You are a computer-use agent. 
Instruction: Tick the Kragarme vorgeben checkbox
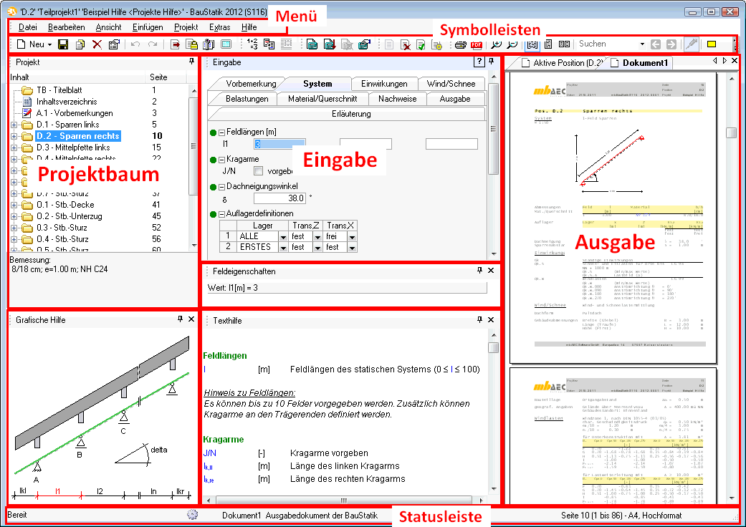(258, 170)
